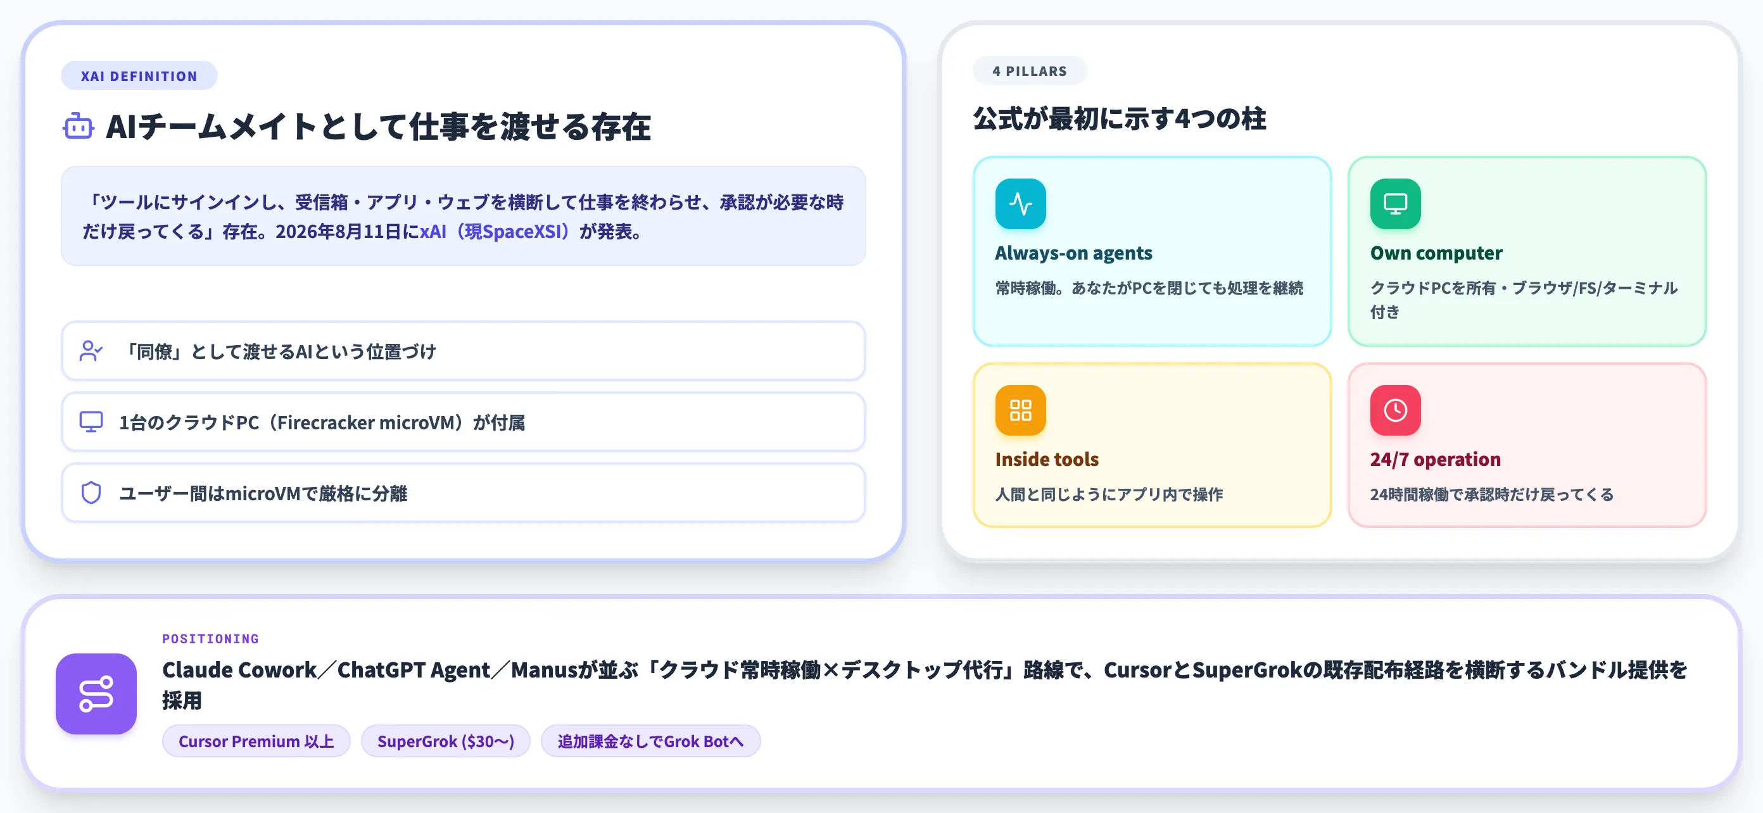Click the description 24時間稼働で承認時だけ戻ってくる
Screen dimensions: 1763x813
click(x=1492, y=494)
